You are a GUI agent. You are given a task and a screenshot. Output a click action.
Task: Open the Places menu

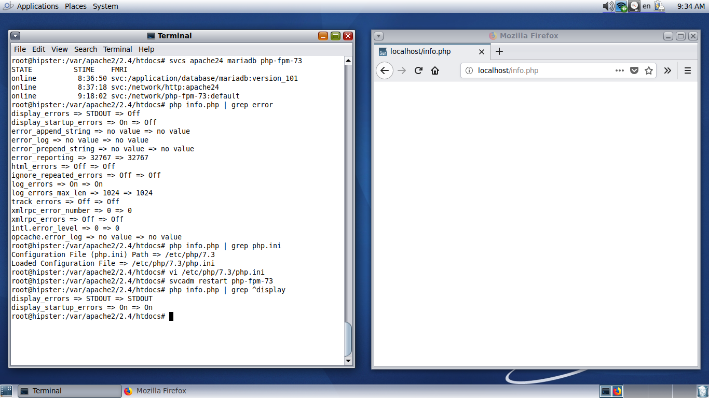[x=76, y=6]
